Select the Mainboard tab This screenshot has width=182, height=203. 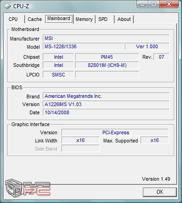59,19
